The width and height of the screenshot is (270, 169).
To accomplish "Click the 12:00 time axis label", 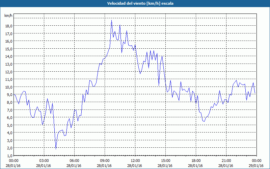I will point(135,161).
